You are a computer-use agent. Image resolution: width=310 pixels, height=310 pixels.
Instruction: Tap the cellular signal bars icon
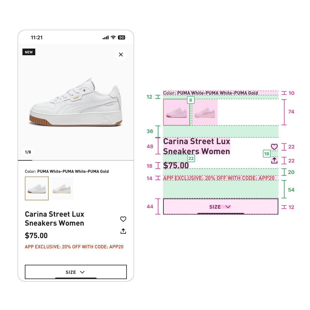(x=106, y=38)
